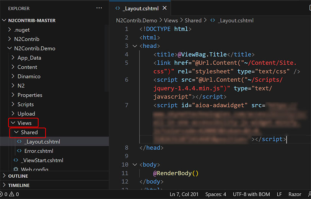Image resolution: width=311 pixels, height=199 pixels.
Task: Close the _Layout.cshtml editor tab
Action: [164, 8]
